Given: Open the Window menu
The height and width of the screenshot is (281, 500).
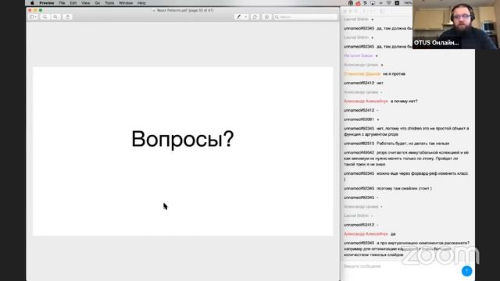Looking at the screenshot, I should [126, 3].
